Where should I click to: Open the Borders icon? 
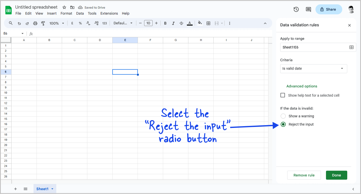click(208, 23)
